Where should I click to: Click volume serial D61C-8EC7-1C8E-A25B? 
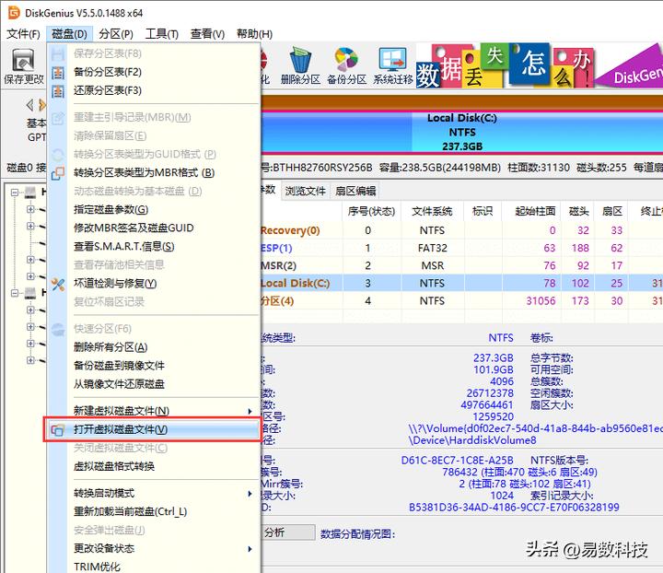point(457,461)
